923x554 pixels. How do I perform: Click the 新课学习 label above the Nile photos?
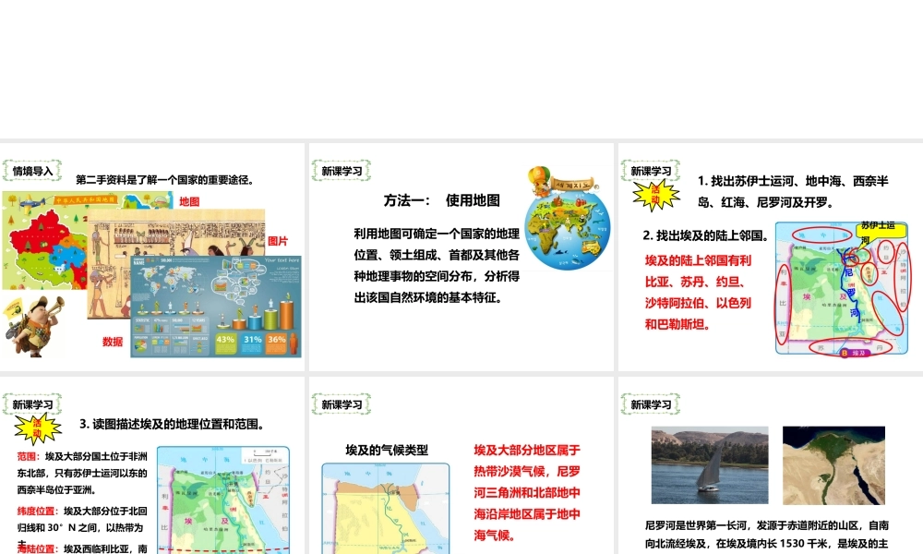pyautogui.click(x=651, y=404)
